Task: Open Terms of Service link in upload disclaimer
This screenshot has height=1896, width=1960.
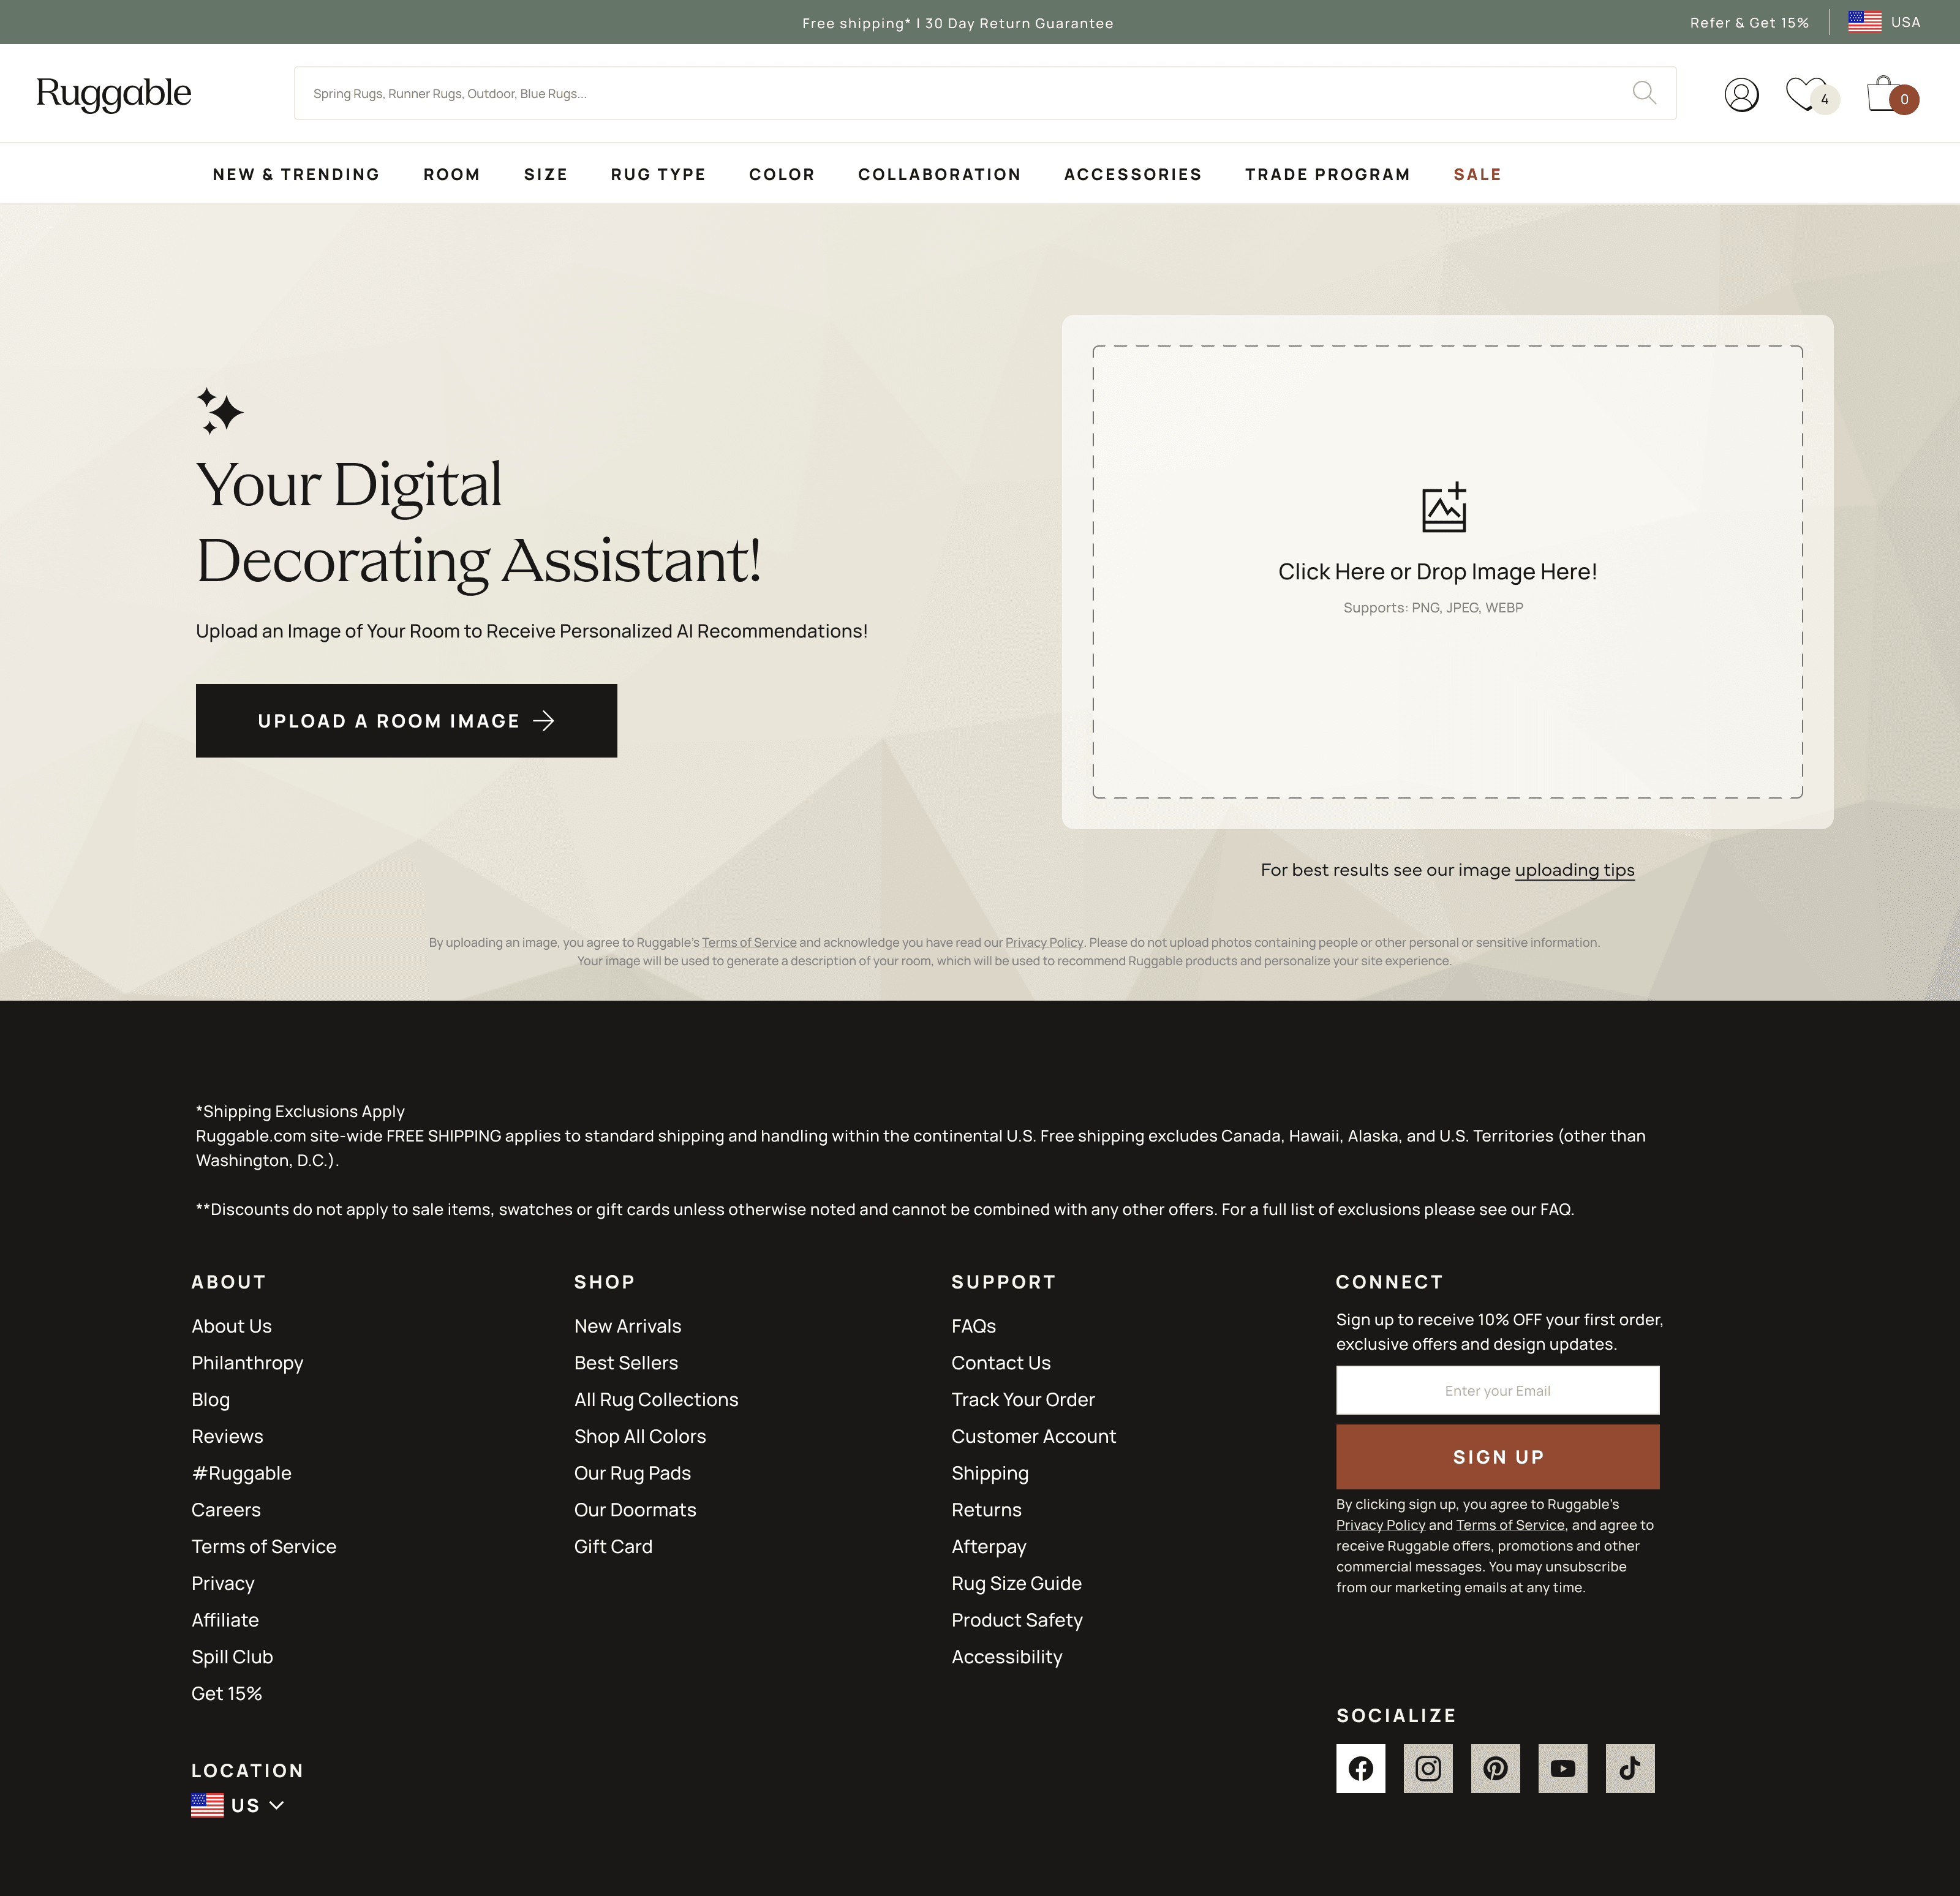Action: [749, 942]
